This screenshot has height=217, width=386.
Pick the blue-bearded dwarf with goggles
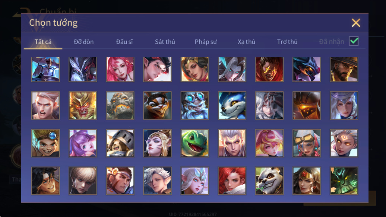tap(195, 106)
